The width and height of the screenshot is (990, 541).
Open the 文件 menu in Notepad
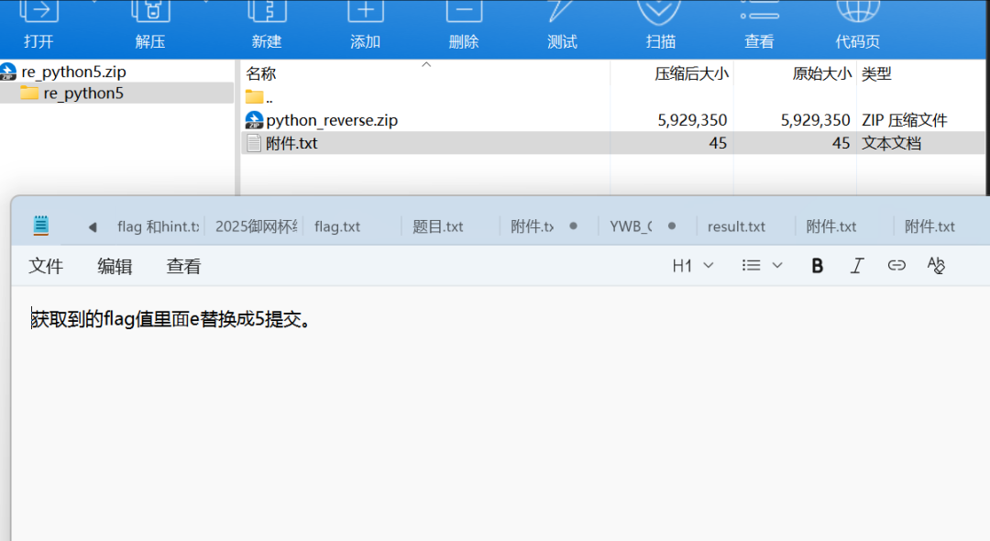pyautogui.click(x=46, y=266)
